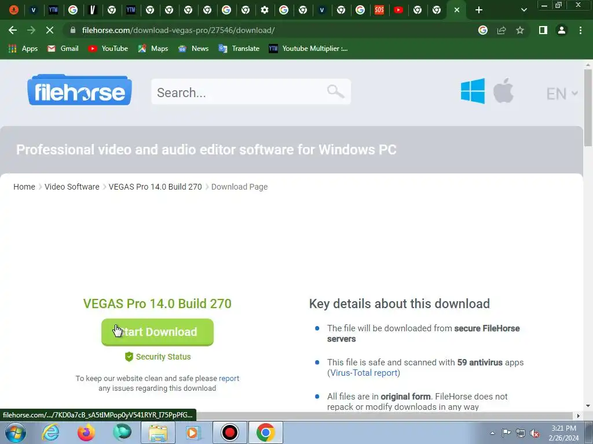593x444 pixels.
Task: Click the scrollbar down arrow
Action: tap(588, 406)
